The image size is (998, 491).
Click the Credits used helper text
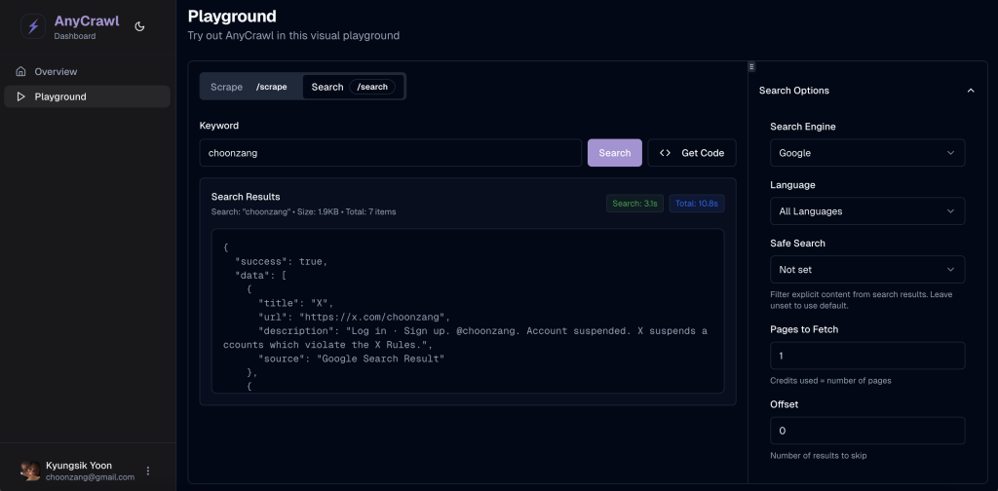pyautogui.click(x=830, y=381)
